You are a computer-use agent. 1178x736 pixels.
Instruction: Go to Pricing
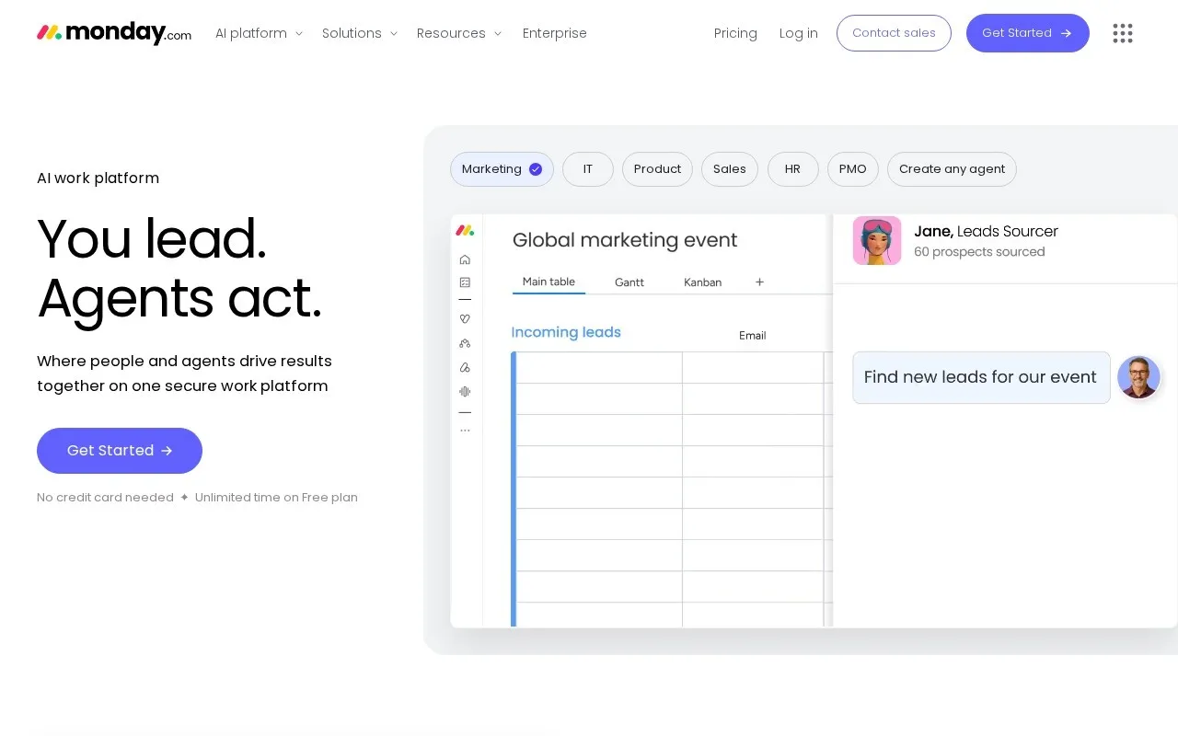735,33
